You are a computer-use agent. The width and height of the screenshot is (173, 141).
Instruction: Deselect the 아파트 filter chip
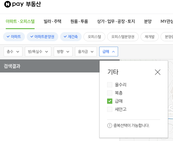[14, 37]
